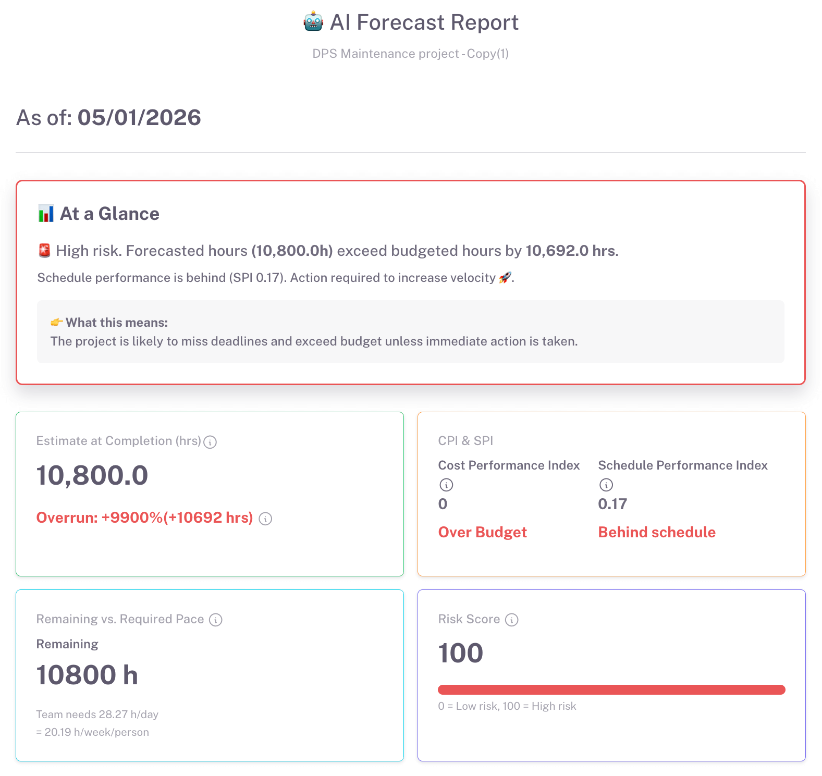Screen dimensions: 822x776
Task: Click the Remaining 10800 h value
Action: click(x=87, y=675)
